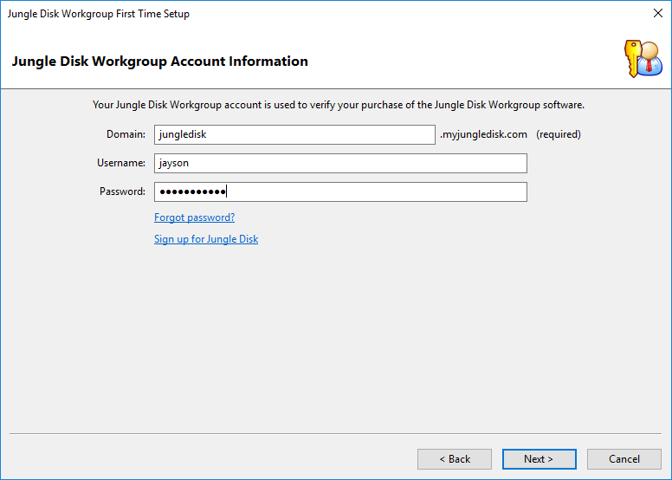672x480 pixels.
Task: Click the Jungle Disk Workgroup Account Information heading
Action: 160,62
